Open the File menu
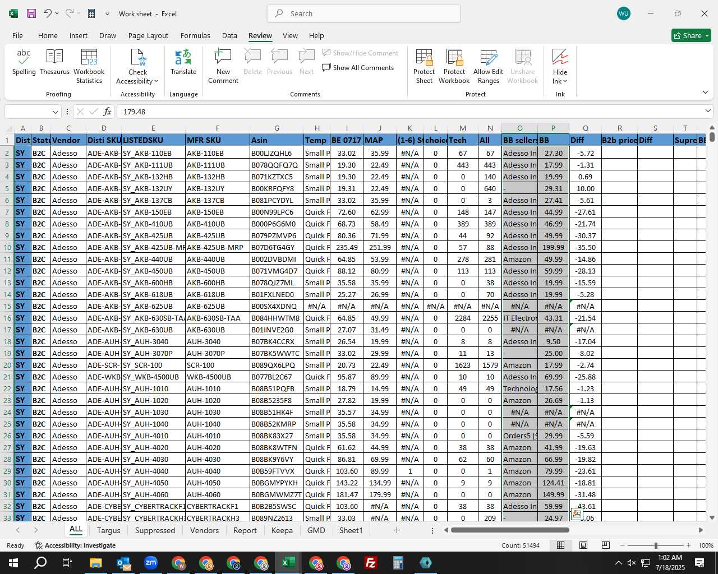 click(18, 35)
